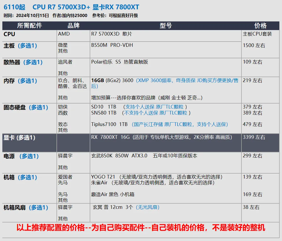Select the '电源 (多选1)' row label
Image resolution: width=282 pixels, height=241 pixels.
click(21, 156)
